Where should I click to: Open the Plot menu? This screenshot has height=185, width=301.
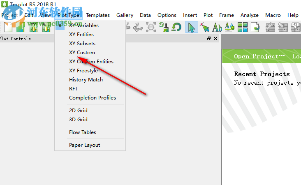click(x=208, y=15)
